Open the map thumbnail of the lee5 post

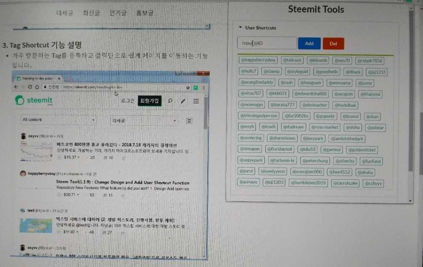click(x=36, y=226)
